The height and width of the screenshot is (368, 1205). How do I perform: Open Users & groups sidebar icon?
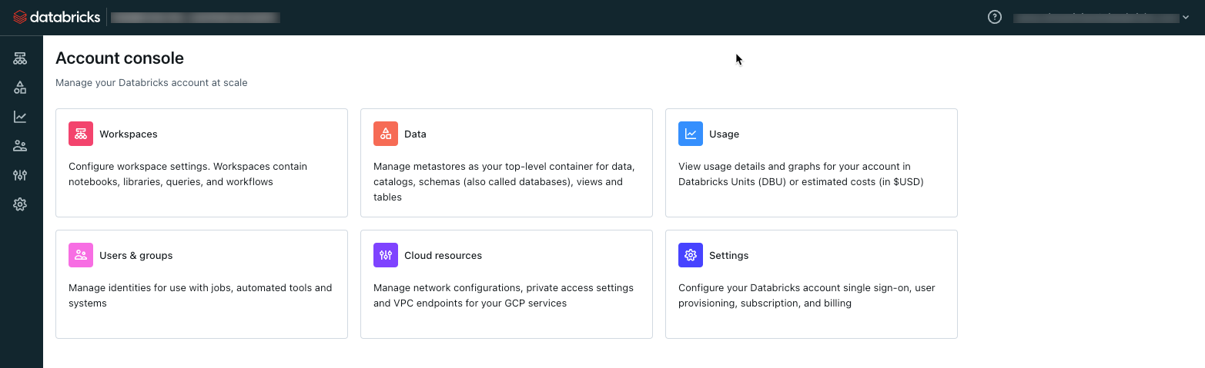tap(20, 146)
